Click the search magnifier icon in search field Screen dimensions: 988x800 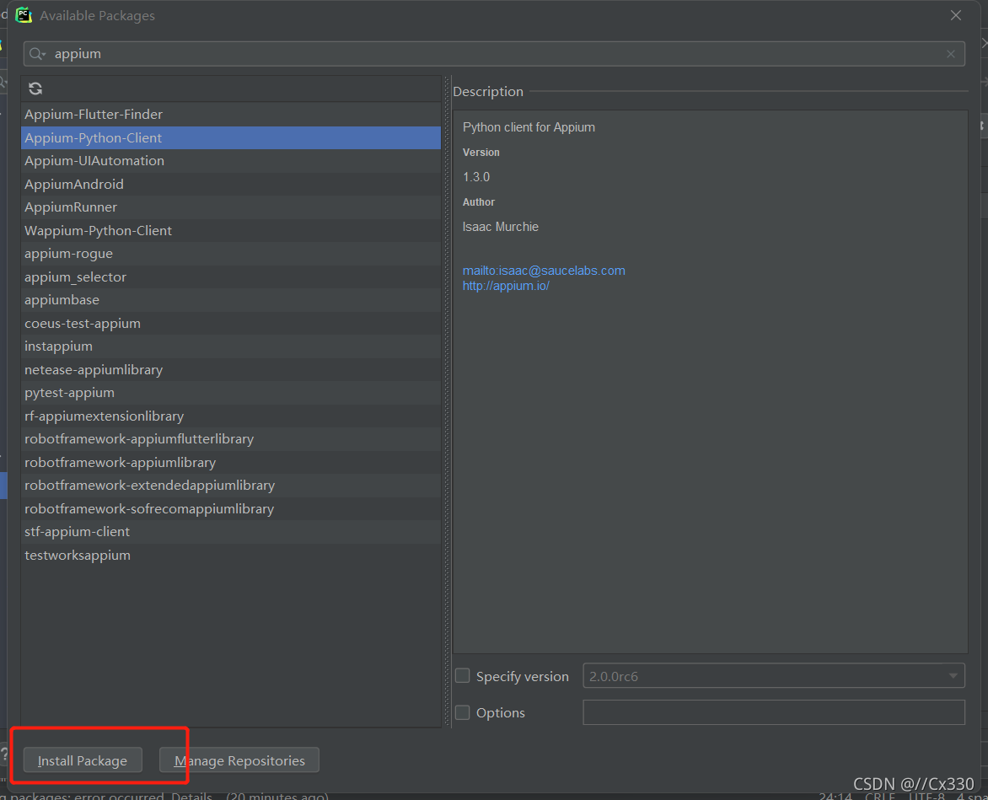click(x=37, y=54)
